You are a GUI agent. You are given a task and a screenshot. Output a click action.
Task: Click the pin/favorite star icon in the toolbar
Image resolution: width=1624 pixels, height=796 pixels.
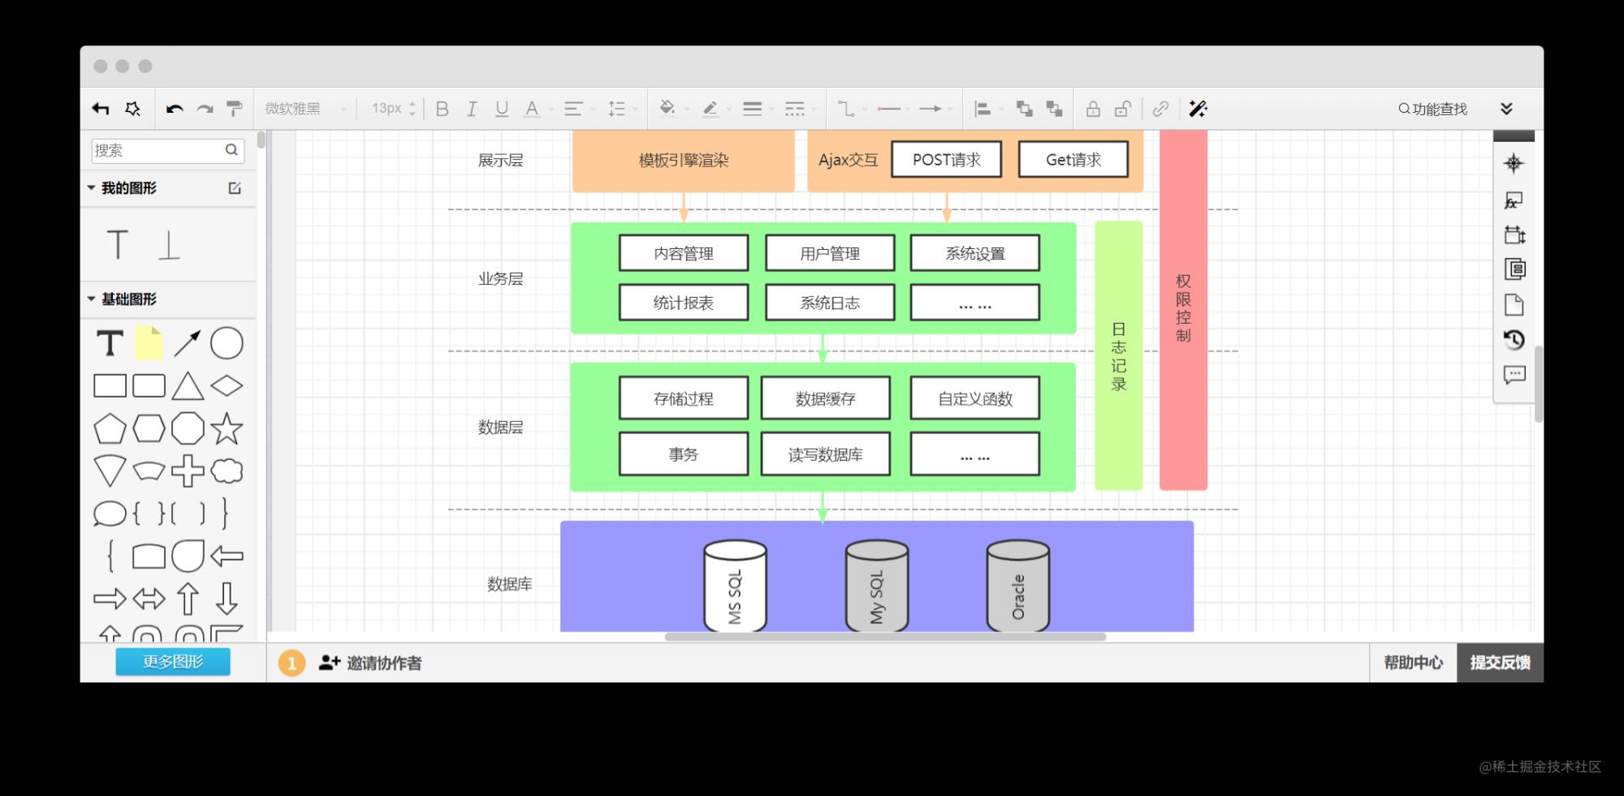pos(133,109)
